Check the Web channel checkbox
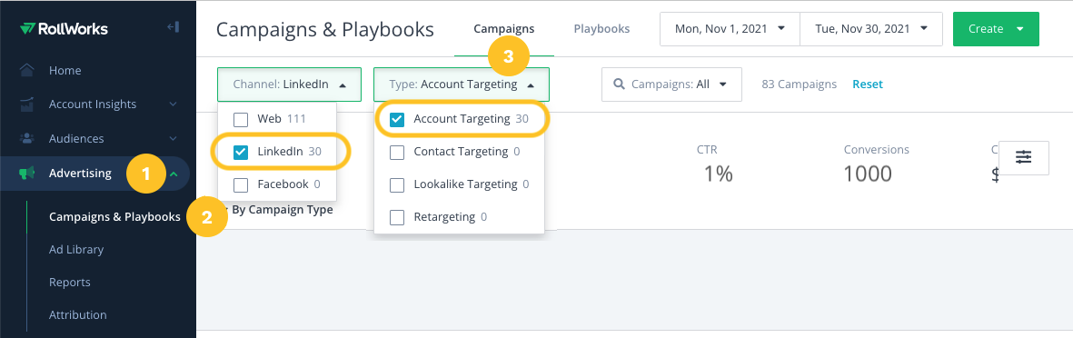The height and width of the screenshot is (338, 1073). point(241,119)
